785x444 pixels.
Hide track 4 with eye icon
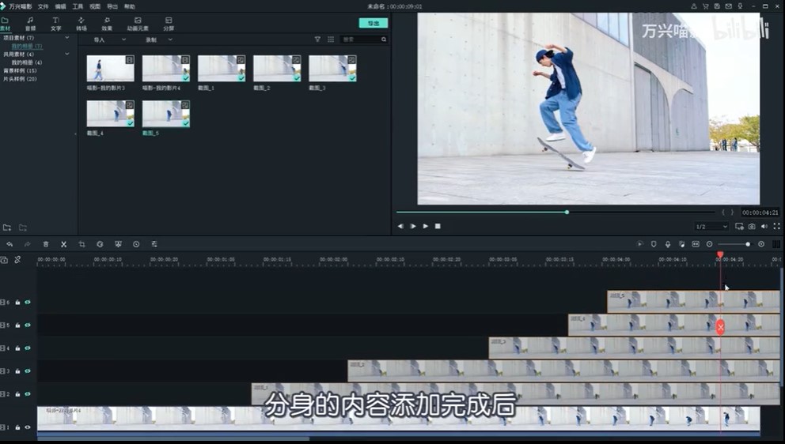click(28, 348)
